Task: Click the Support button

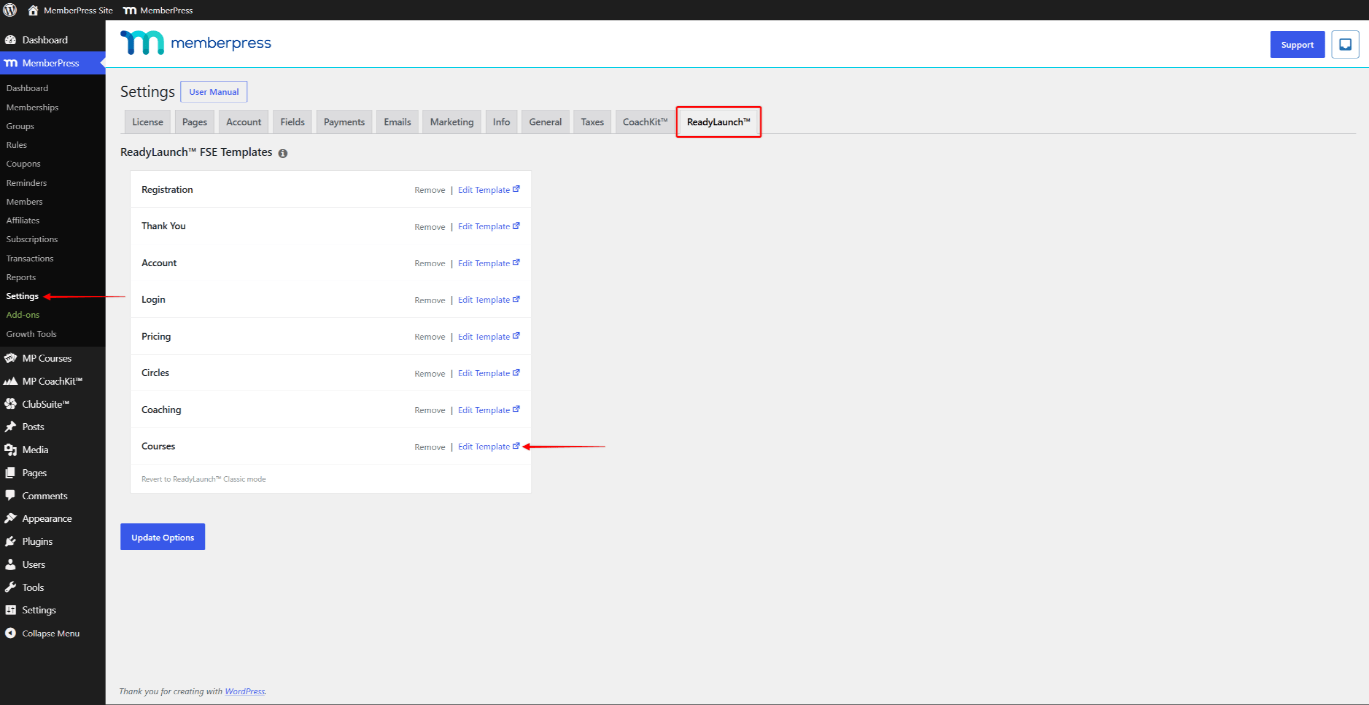Action: [x=1297, y=44]
